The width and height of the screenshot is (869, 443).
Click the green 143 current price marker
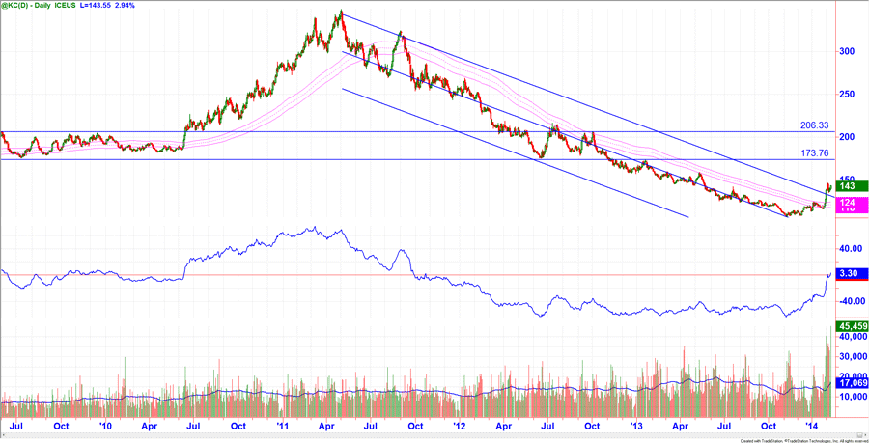[845, 186]
